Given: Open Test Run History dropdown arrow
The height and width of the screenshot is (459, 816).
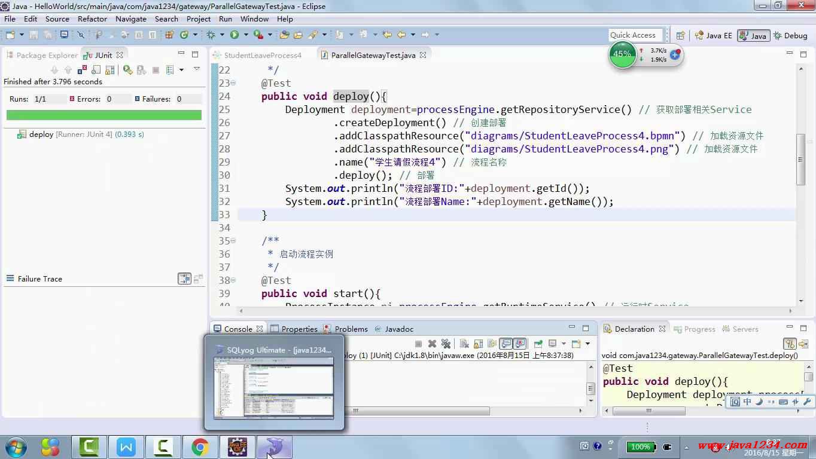Looking at the screenshot, I should [x=181, y=70].
